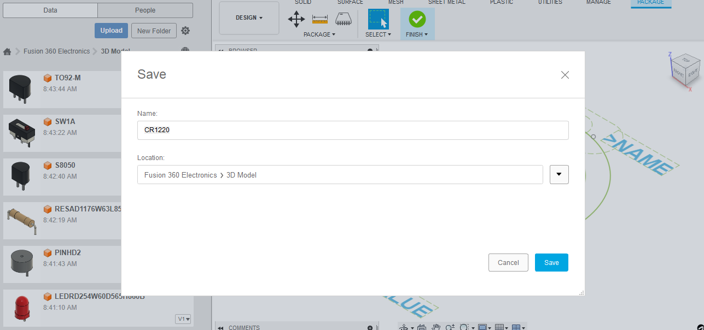
Task: Grab the Save dialog resize grip
Action: [x=581, y=293]
